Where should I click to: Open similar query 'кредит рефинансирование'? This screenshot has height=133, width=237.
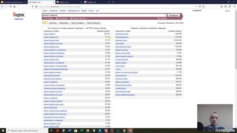pyautogui.click(x=125, y=95)
